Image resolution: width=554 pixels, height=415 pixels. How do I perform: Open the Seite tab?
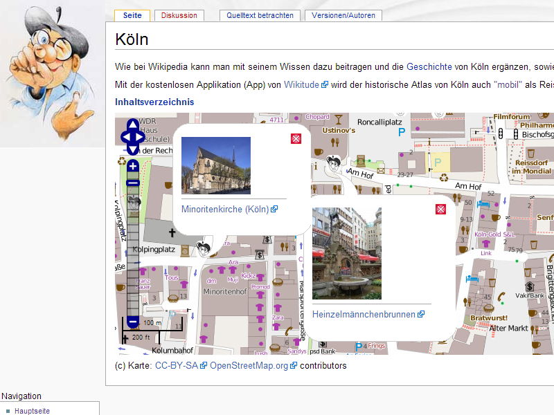132,15
